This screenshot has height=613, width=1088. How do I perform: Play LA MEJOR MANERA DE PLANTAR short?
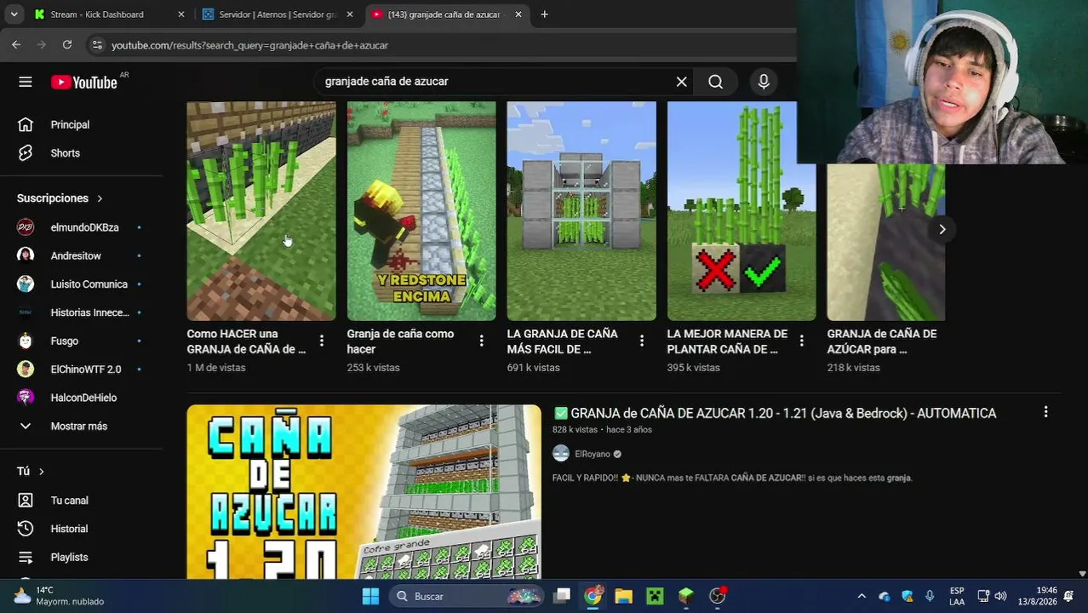click(x=742, y=211)
